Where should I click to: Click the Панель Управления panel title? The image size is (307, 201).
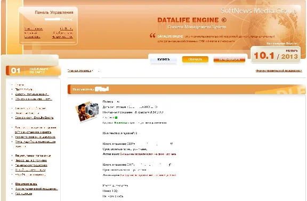click(54, 12)
